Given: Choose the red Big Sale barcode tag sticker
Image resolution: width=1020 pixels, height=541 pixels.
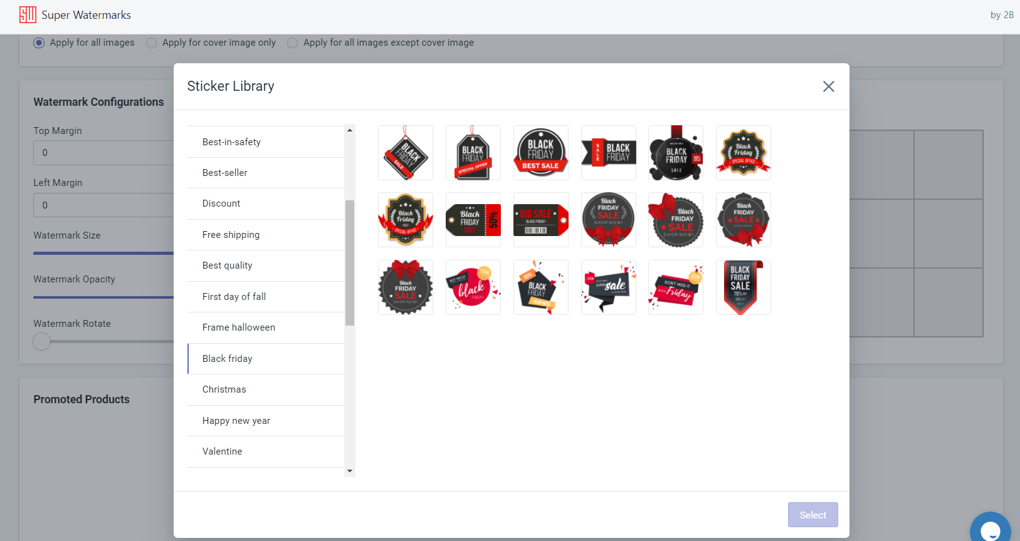Looking at the screenshot, I should pyautogui.click(x=541, y=220).
